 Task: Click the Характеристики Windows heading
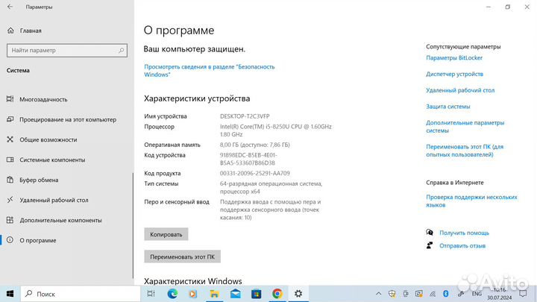point(193,281)
